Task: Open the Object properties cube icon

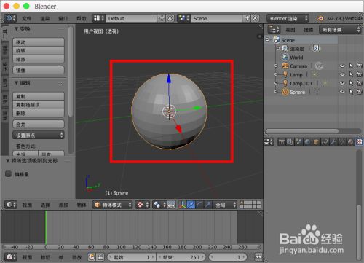Action: click(316, 142)
